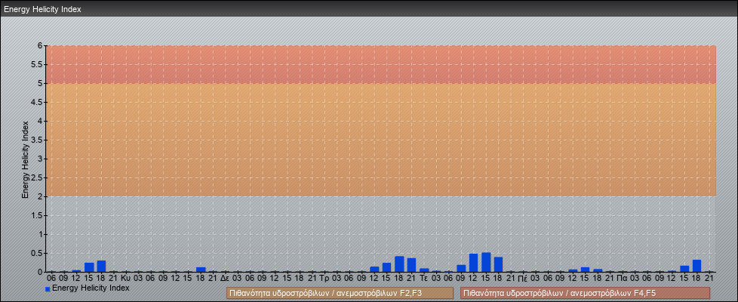Image resolution: width=738 pixels, height=302 pixels.
Task: Click the 15h bar just before Τε
Action: pyautogui.click(x=387, y=267)
